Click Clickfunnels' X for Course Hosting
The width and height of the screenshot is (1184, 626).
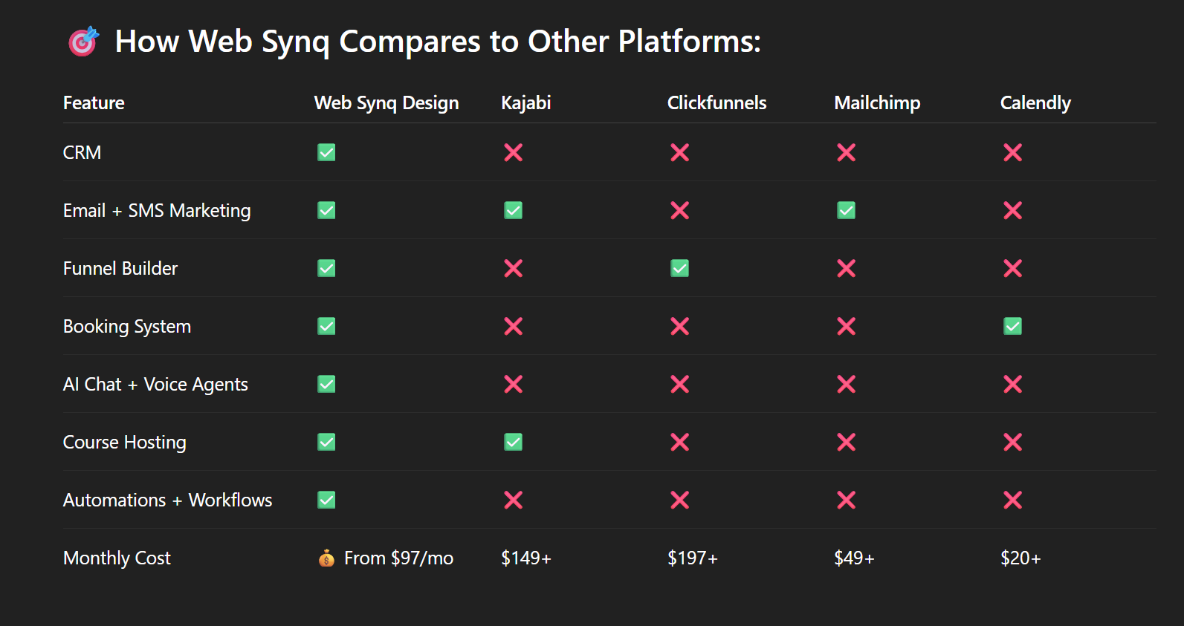click(680, 442)
